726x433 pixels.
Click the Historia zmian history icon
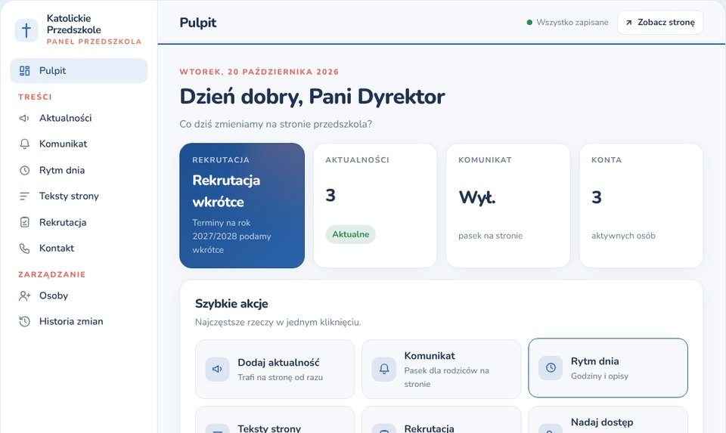click(x=24, y=321)
